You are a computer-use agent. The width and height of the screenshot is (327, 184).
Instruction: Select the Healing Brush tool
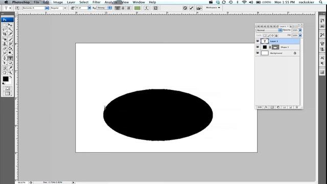(5, 39)
